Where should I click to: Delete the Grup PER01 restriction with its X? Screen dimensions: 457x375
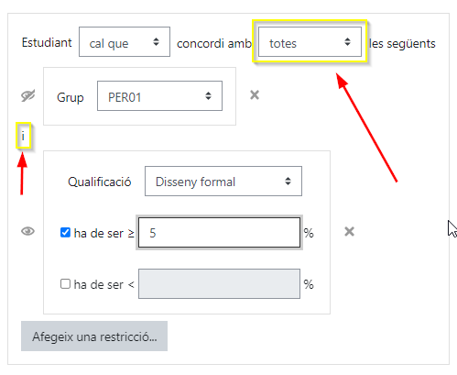coord(255,95)
